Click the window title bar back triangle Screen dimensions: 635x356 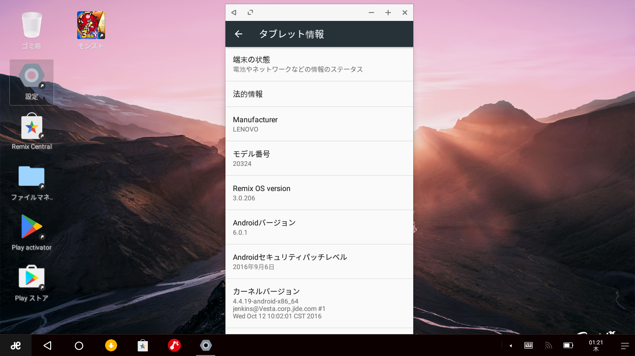(x=233, y=13)
